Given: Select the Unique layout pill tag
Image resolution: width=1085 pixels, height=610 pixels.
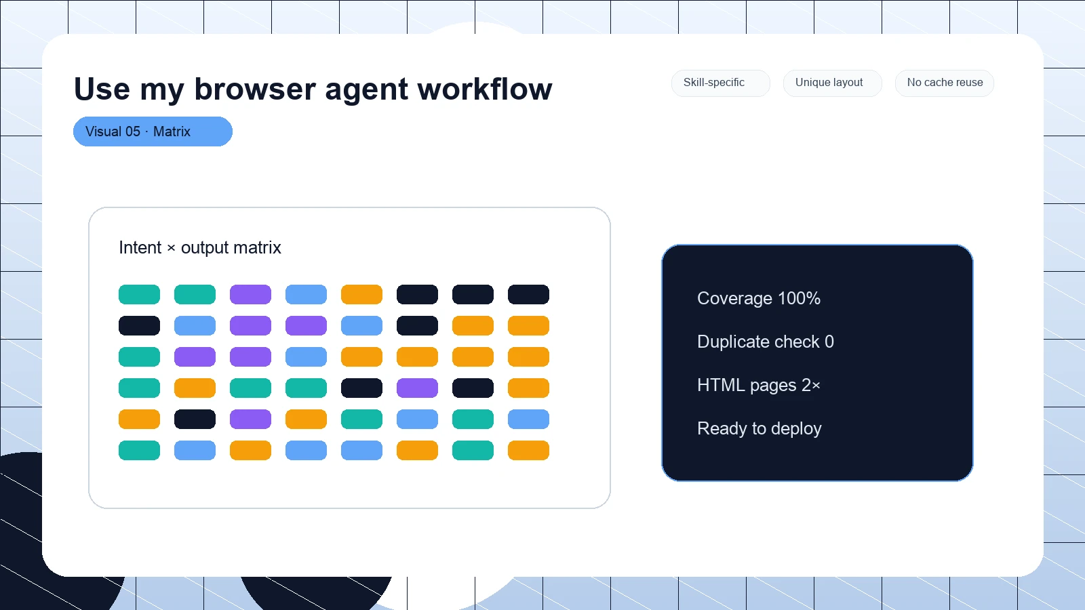Looking at the screenshot, I should coord(833,83).
